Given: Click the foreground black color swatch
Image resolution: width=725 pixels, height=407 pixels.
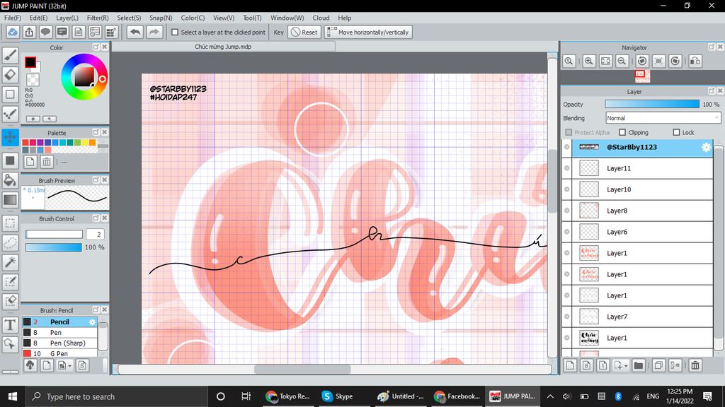Looking at the screenshot, I should [30, 62].
